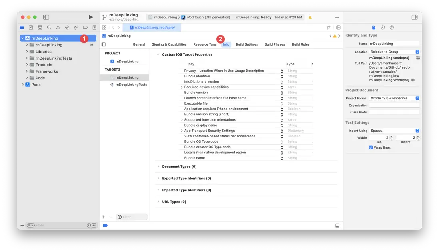Open Indent Using dropdown
Image resolution: width=439 pixels, height=252 pixels.
pyautogui.click(x=394, y=131)
